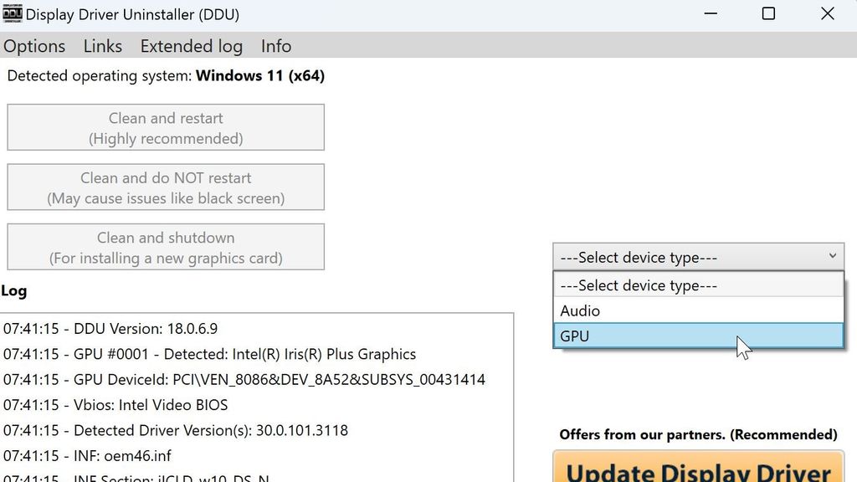This screenshot has height=482, width=857.
Task: Open the Links menu
Action: 102,46
